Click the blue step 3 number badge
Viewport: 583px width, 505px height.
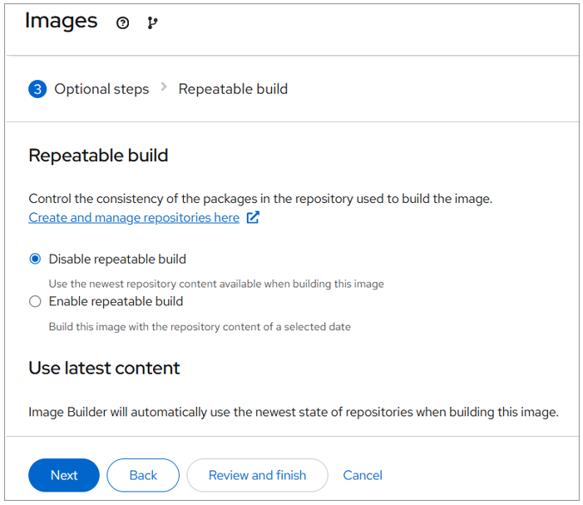pos(37,89)
